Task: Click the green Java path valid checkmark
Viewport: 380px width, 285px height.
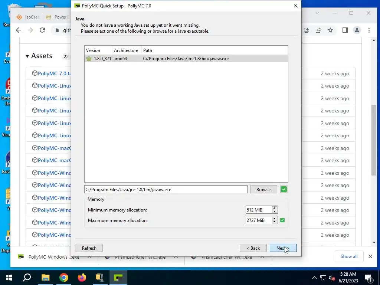Action: coord(284,189)
